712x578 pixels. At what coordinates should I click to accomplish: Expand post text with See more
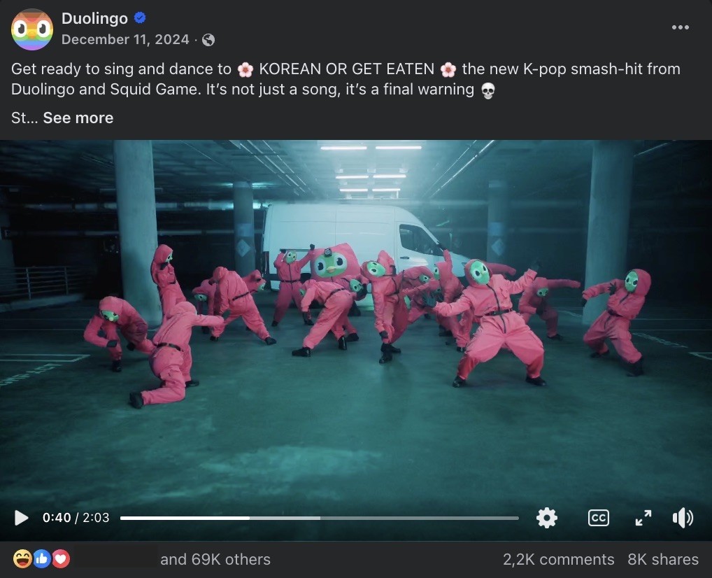pyautogui.click(x=78, y=118)
